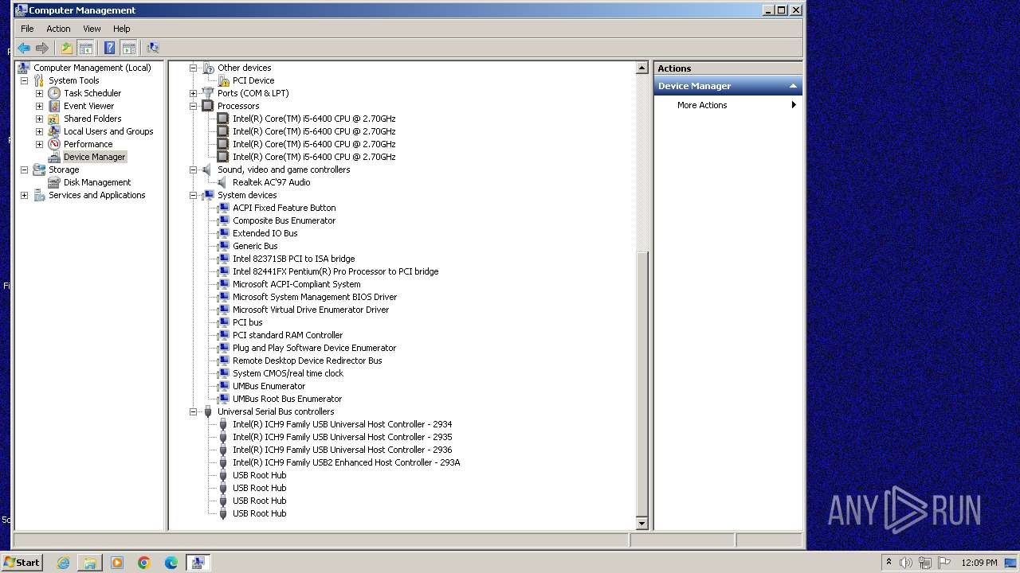Collapse the Storage tree node
1020x573 pixels.
coord(24,170)
